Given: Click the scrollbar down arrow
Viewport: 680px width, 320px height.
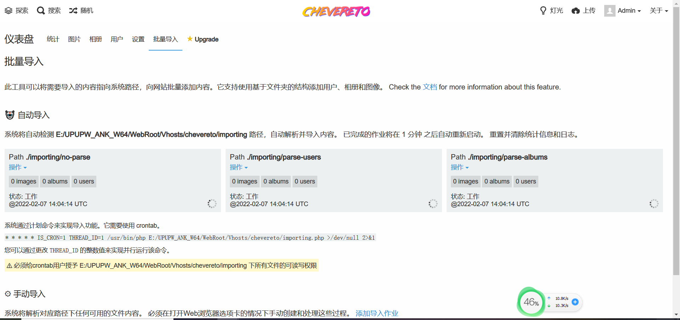Looking at the screenshot, I should 676,314.
